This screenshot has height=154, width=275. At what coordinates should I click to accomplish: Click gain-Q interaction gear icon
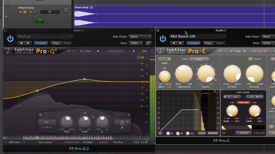tap(93, 117)
